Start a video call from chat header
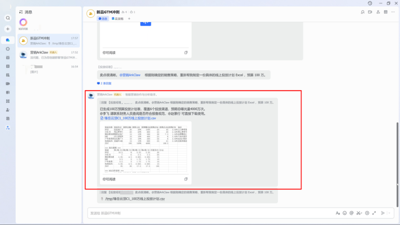The width and height of the screenshot is (400, 225). point(370,12)
